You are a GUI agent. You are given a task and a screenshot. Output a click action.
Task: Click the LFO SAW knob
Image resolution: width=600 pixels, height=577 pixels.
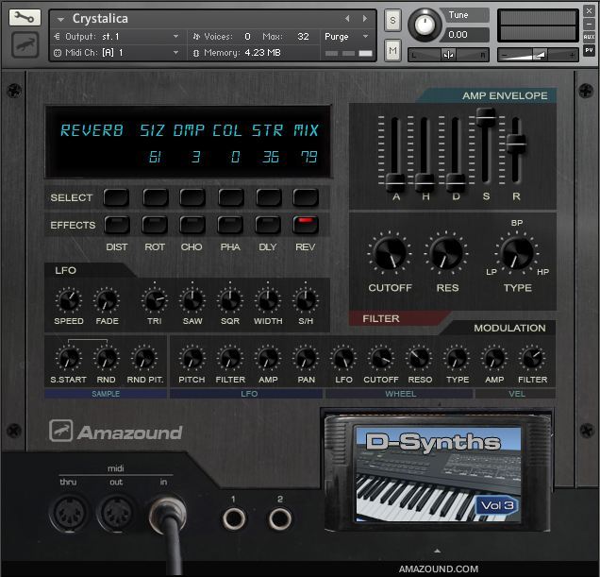(x=192, y=300)
